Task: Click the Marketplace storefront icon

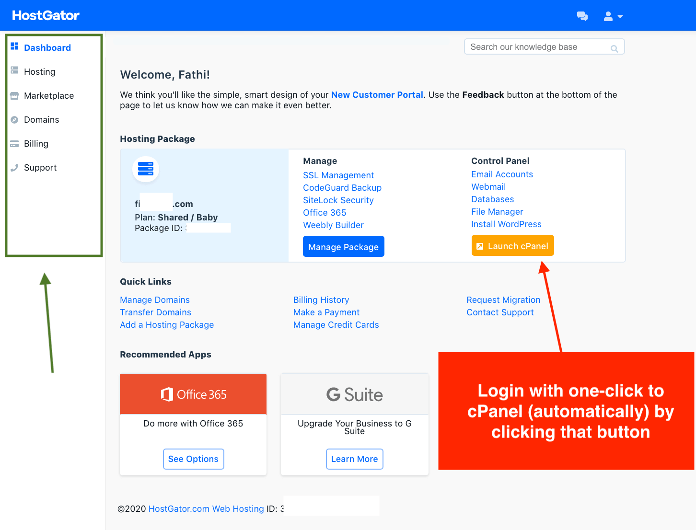Action: tap(14, 95)
